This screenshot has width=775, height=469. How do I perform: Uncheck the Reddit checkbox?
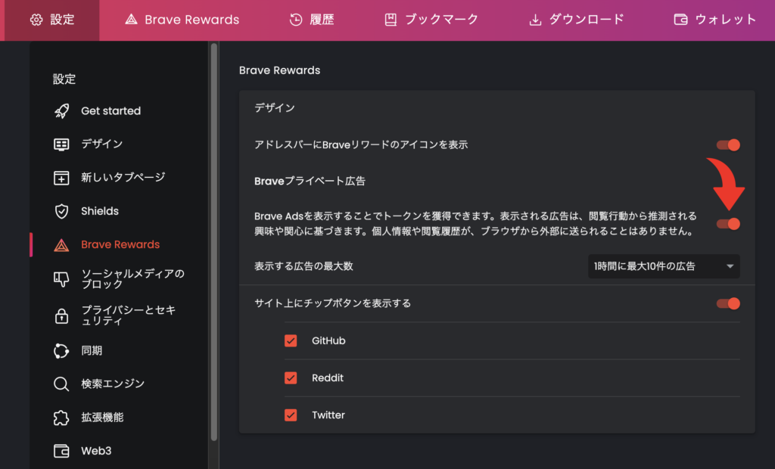(291, 378)
